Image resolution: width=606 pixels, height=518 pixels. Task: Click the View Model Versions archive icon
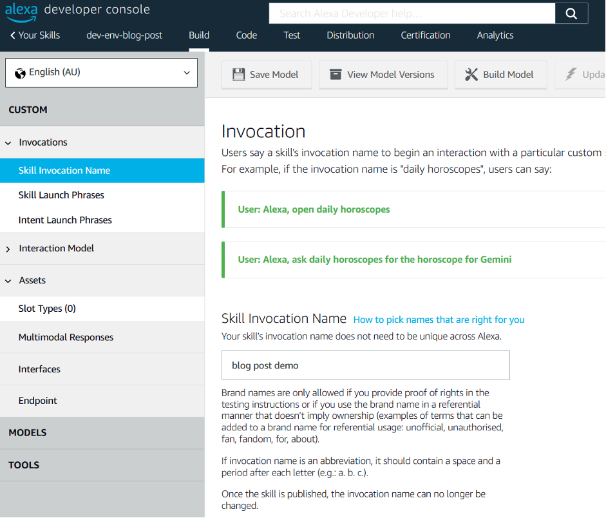[336, 74]
